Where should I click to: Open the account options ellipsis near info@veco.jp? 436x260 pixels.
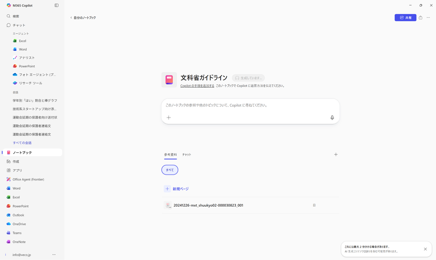(x=54, y=255)
